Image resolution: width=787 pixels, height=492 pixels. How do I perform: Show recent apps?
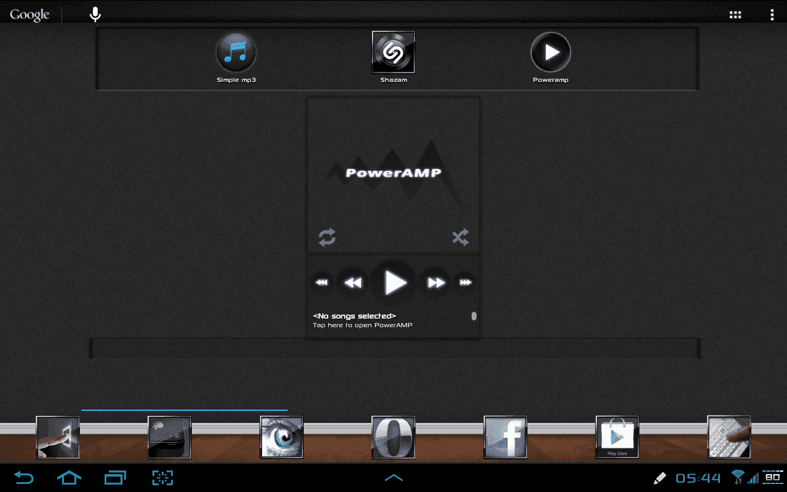(115, 477)
